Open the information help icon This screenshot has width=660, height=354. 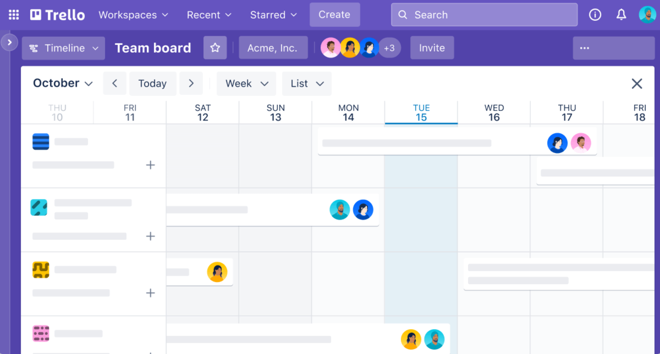pyautogui.click(x=595, y=15)
